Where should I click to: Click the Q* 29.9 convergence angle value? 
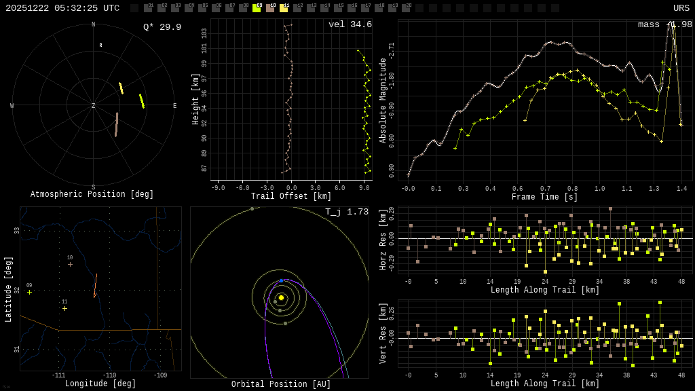pyautogui.click(x=162, y=27)
